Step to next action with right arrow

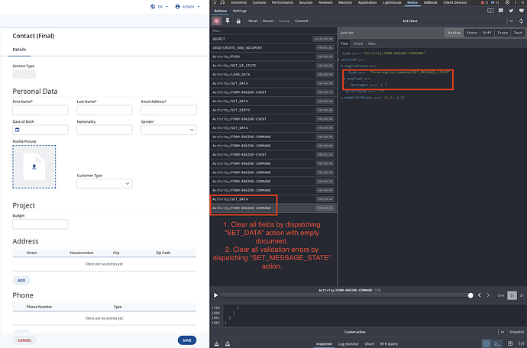[x=488, y=295]
